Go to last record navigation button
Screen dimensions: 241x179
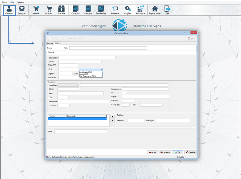(66, 38)
